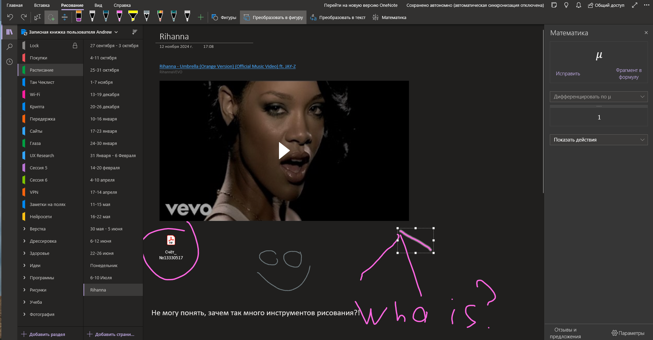Click Исправить in the math pane
653x340 pixels.
pyautogui.click(x=568, y=74)
